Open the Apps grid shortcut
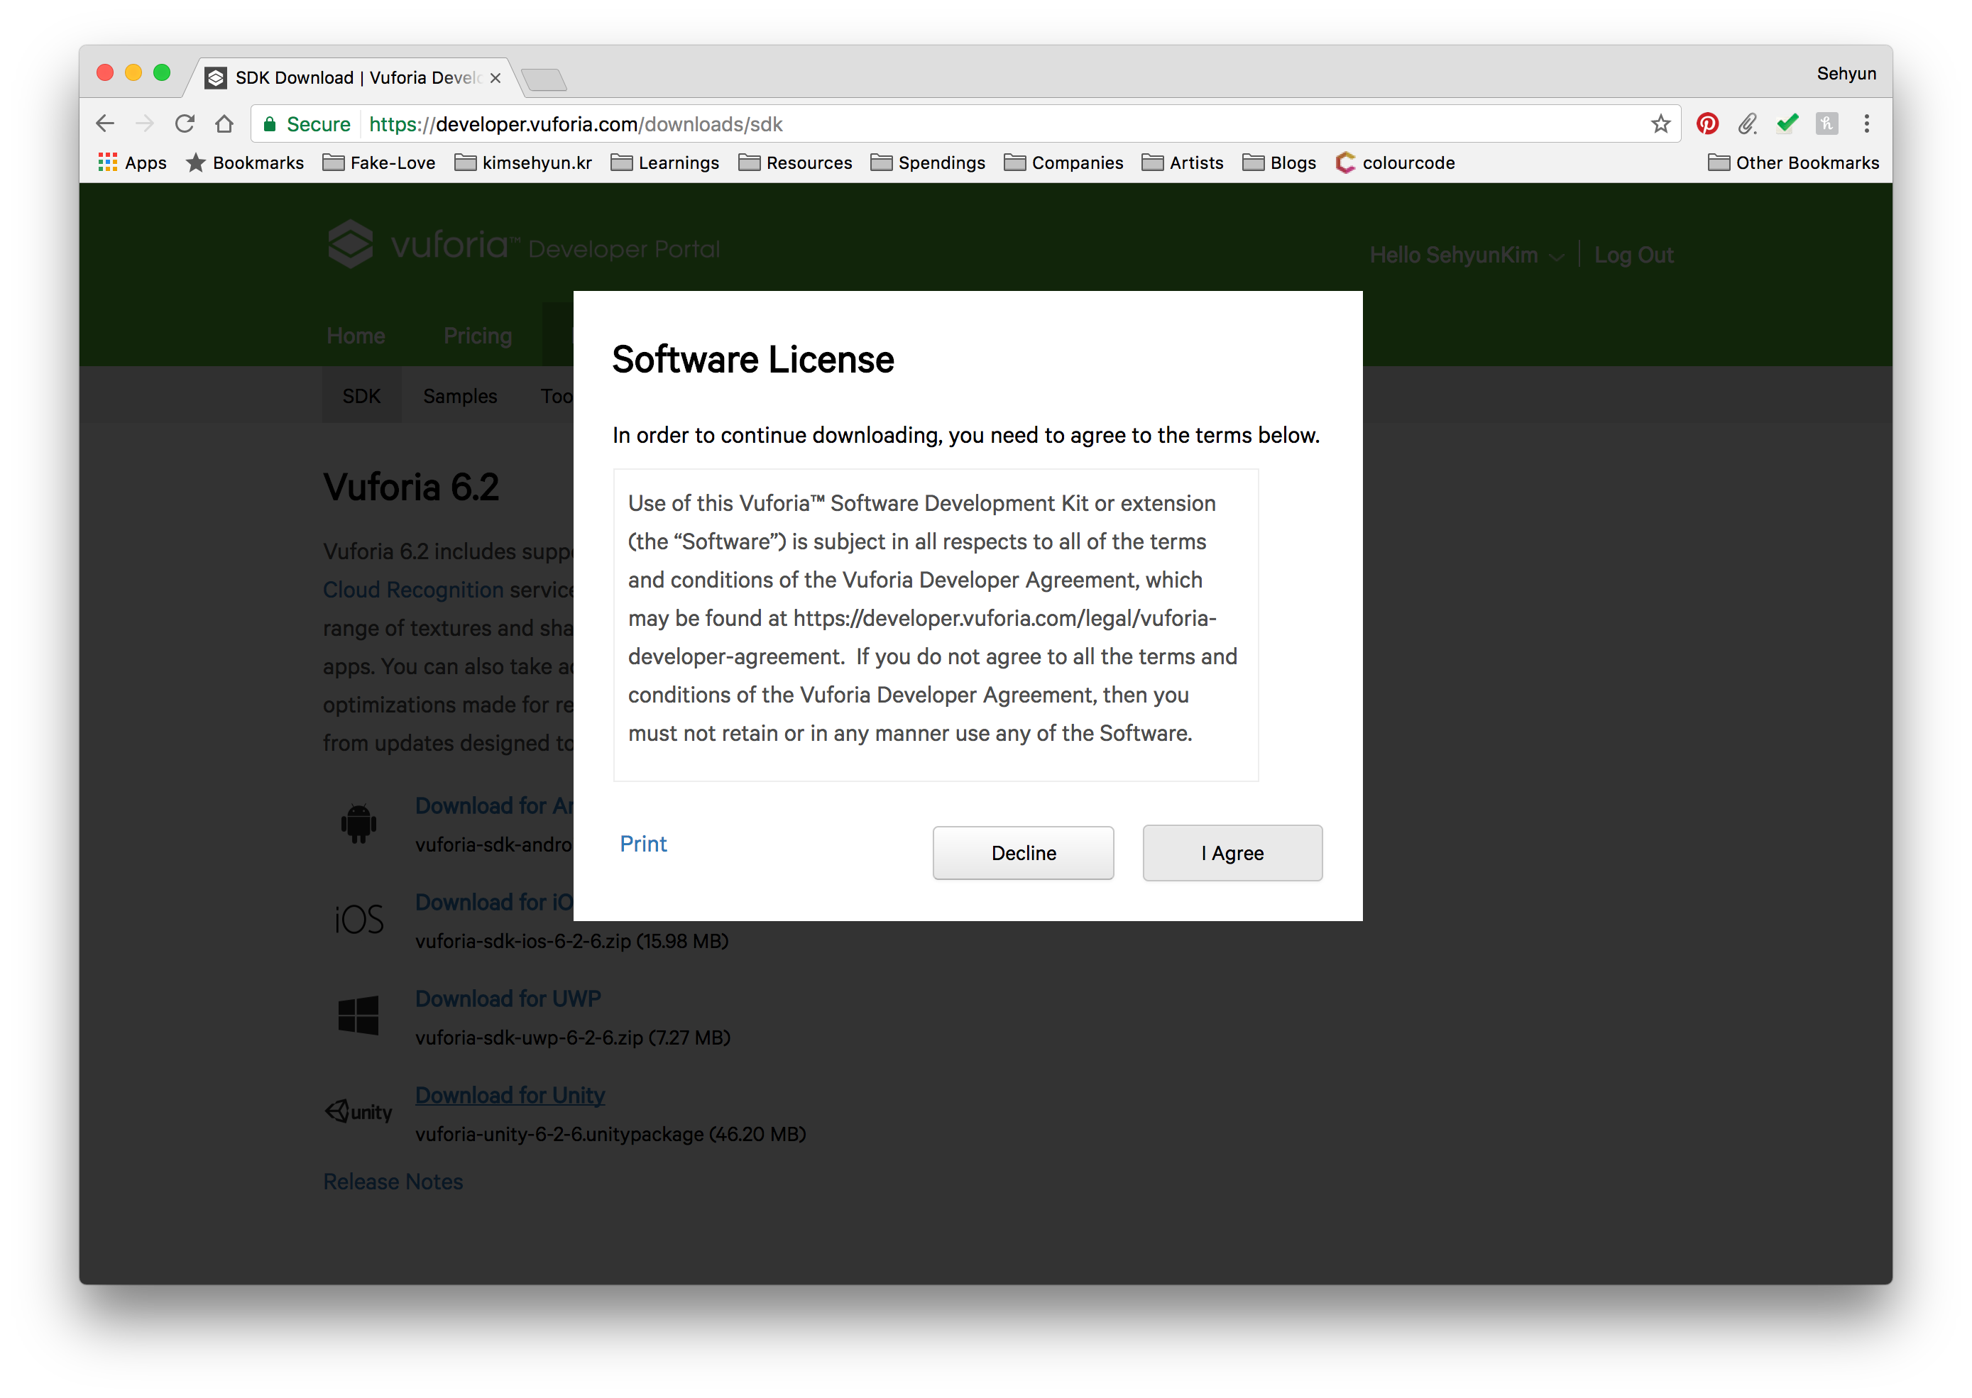This screenshot has height=1398, width=1972. [132, 163]
